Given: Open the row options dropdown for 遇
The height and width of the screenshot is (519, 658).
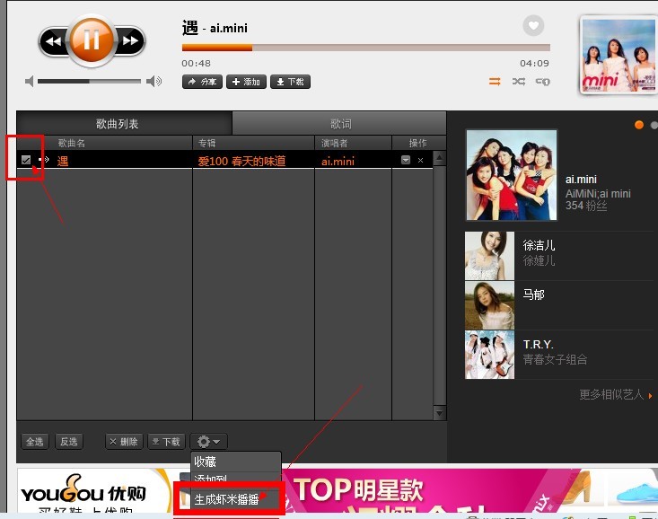Looking at the screenshot, I should (x=406, y=160).
